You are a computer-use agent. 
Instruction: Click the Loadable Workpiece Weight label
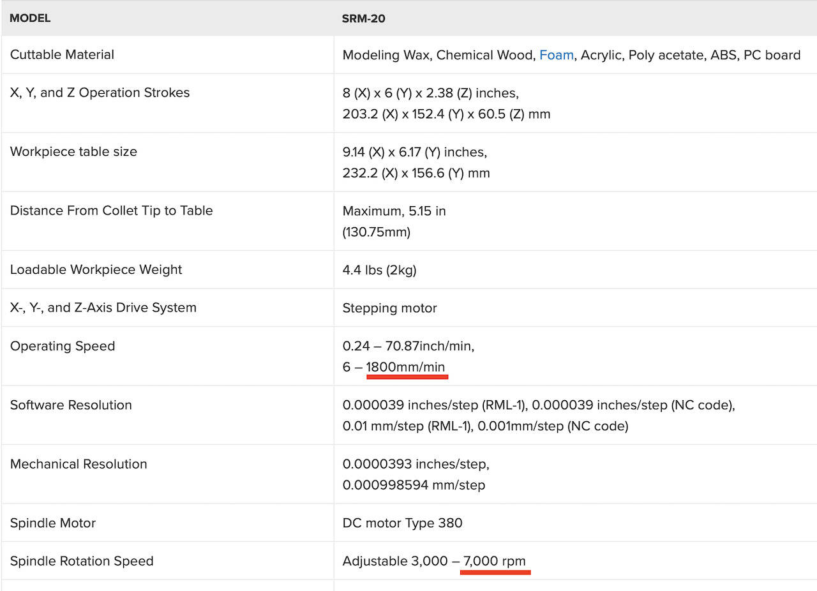pos(96,269)
